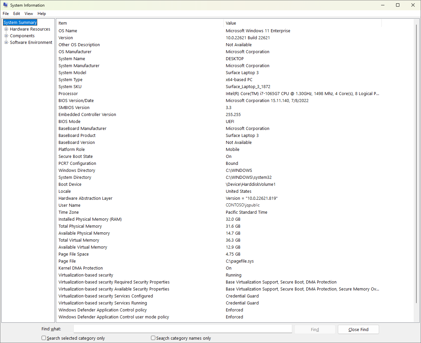Check Search category names only option

click(x=153, y=338)
